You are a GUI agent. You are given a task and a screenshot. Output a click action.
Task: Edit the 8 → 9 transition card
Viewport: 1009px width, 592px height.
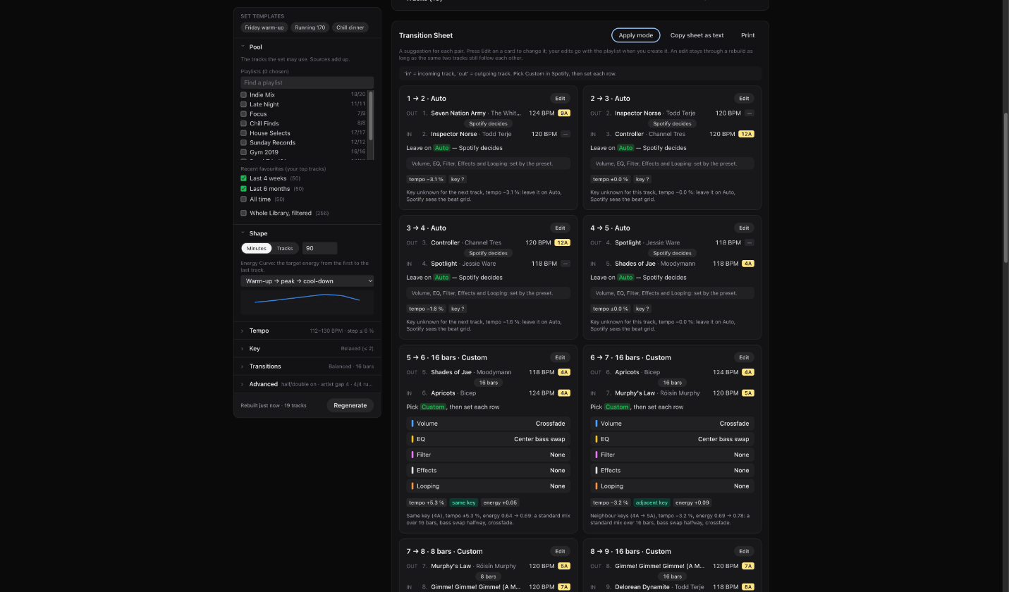744,551
